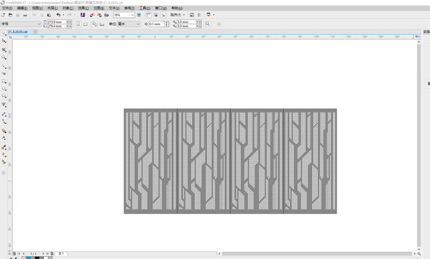Go to next page arrow
Screen dimensions: 430x259
click(x=43, y=254)
